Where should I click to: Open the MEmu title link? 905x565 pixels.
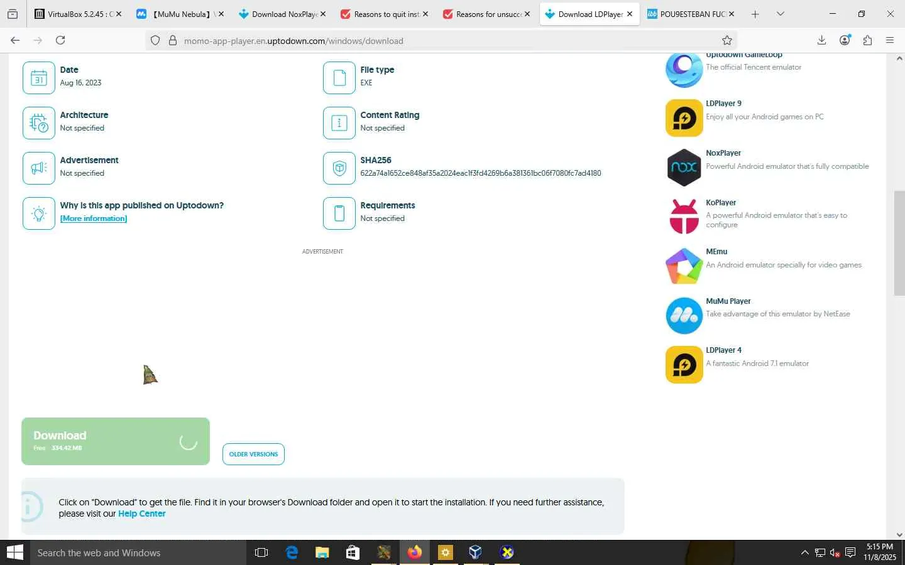point(716,252)
